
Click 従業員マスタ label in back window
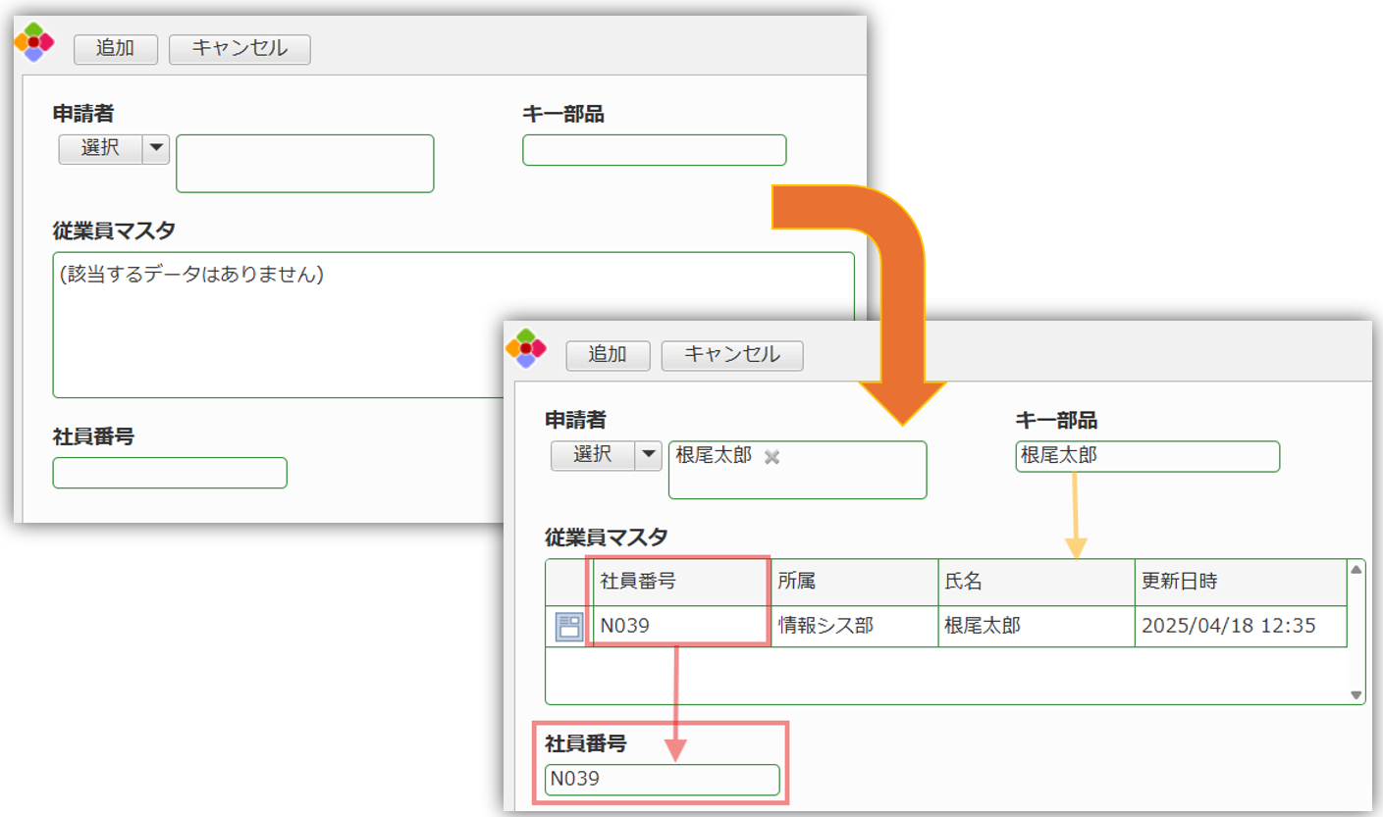(x=114, y=230)
